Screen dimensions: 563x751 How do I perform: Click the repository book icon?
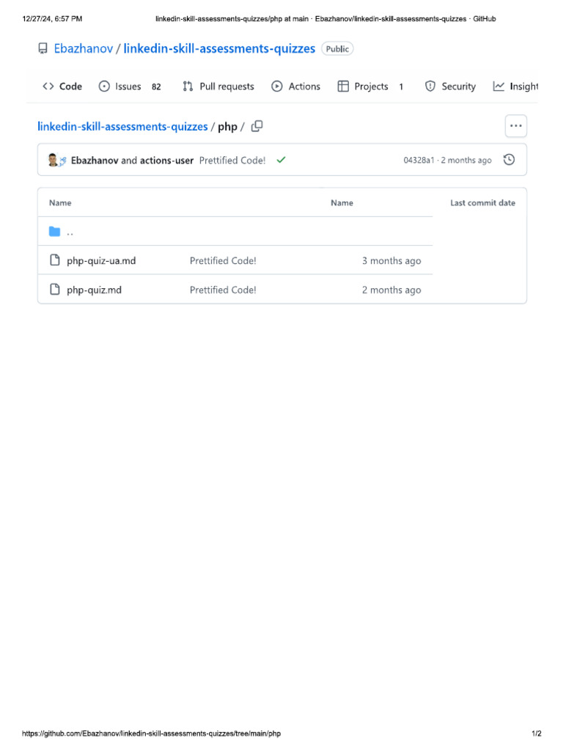pyautogui.click(x=43, y=49)
